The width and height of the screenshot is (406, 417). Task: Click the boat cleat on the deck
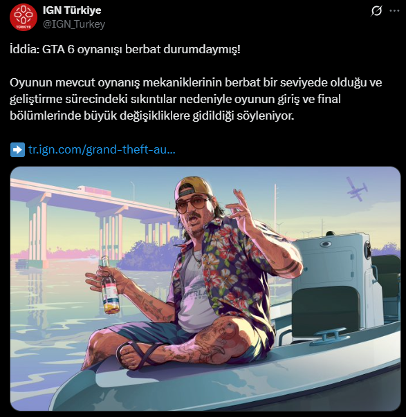click(329, 335)
